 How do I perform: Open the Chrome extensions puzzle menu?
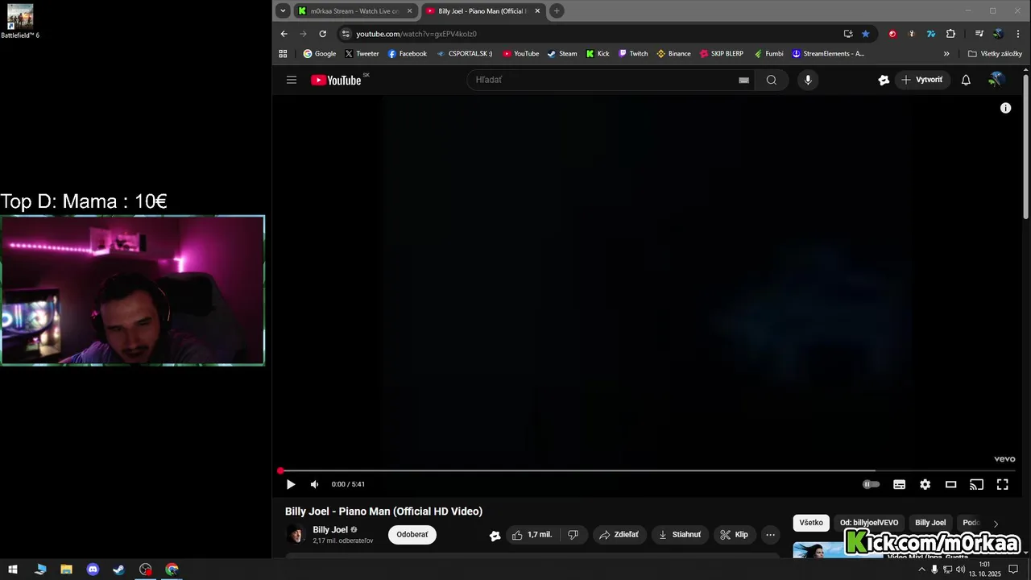[x=951, y=34]
